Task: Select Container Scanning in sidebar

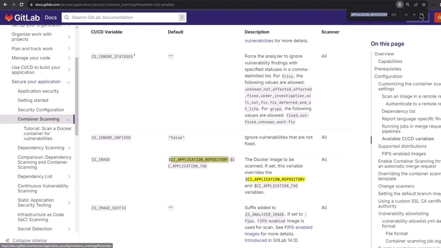Action: pos(39,119)
